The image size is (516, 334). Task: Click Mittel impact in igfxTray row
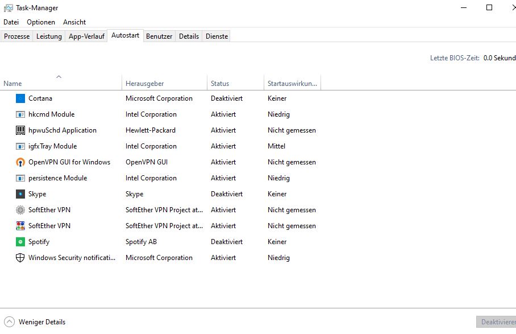(276, 146)
